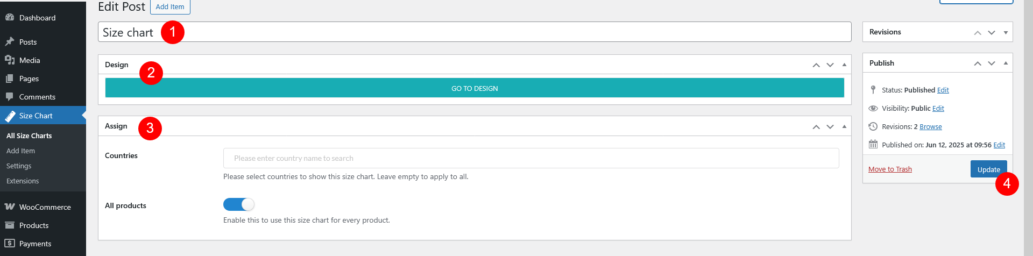Viewport: 1033px width, 256px height.
Task: Open Settings under Size Chart menu
Action: pyautogui.click(x=19, y=166)
